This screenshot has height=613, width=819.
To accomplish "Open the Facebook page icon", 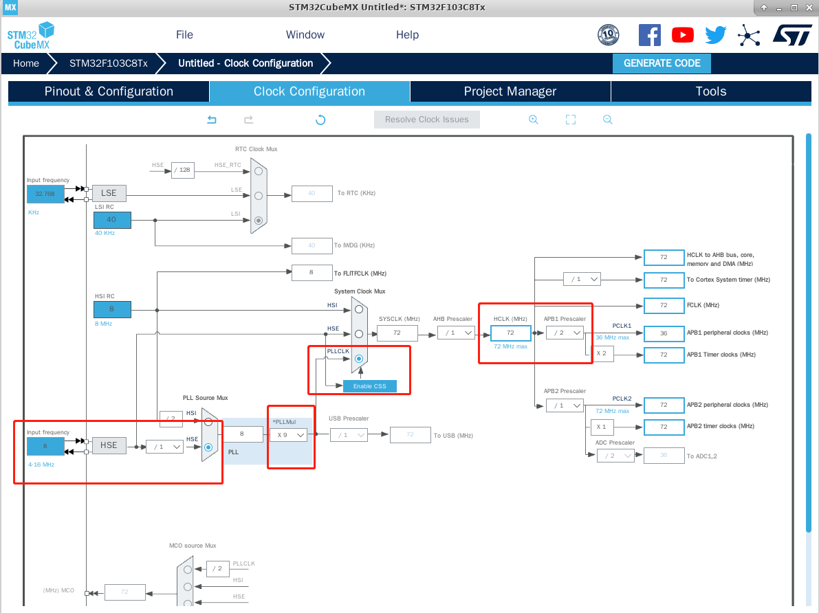I will coord(649,35).
